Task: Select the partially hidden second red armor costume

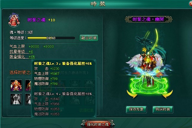Action: pyautogui.click(x=28, y=85)
